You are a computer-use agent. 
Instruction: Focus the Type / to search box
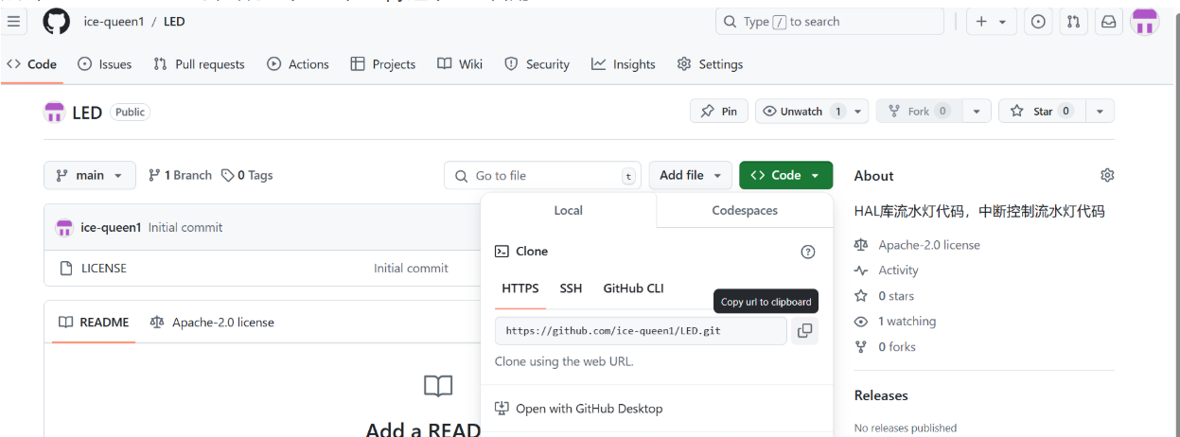(830, 21)
